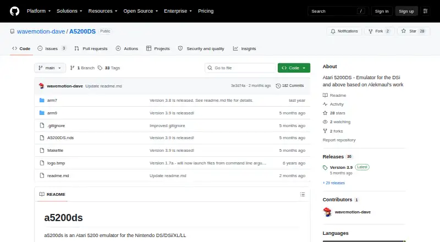The width and height of the screenshot is (440, 242).
Task: Switch to the Code tab
Action: (x=21, y=48)
